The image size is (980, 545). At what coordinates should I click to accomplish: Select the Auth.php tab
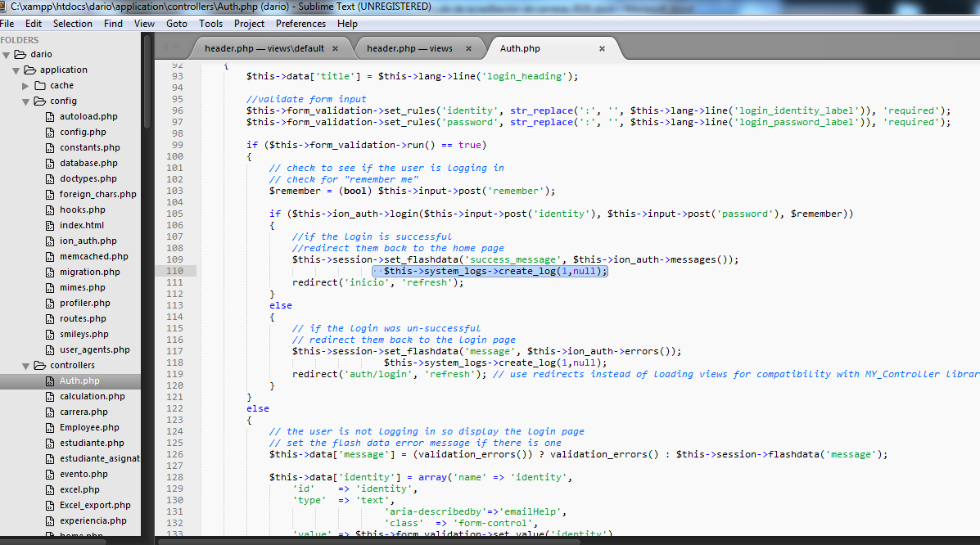[520, 49]
